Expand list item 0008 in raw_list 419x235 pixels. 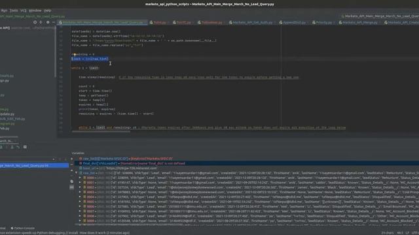coord(80,216)
